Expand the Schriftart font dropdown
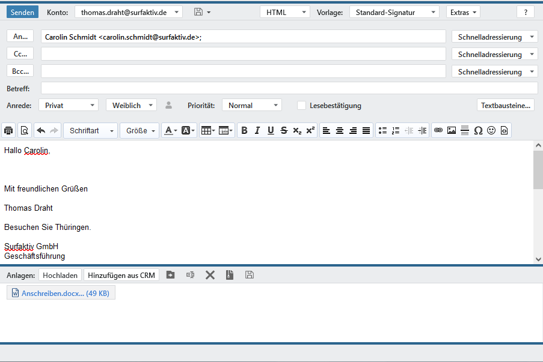This screenshot has width=543, height=362. 91,130
